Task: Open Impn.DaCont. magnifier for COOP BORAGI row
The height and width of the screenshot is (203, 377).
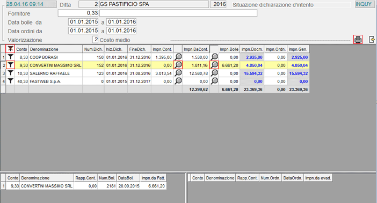Action: 214,57
